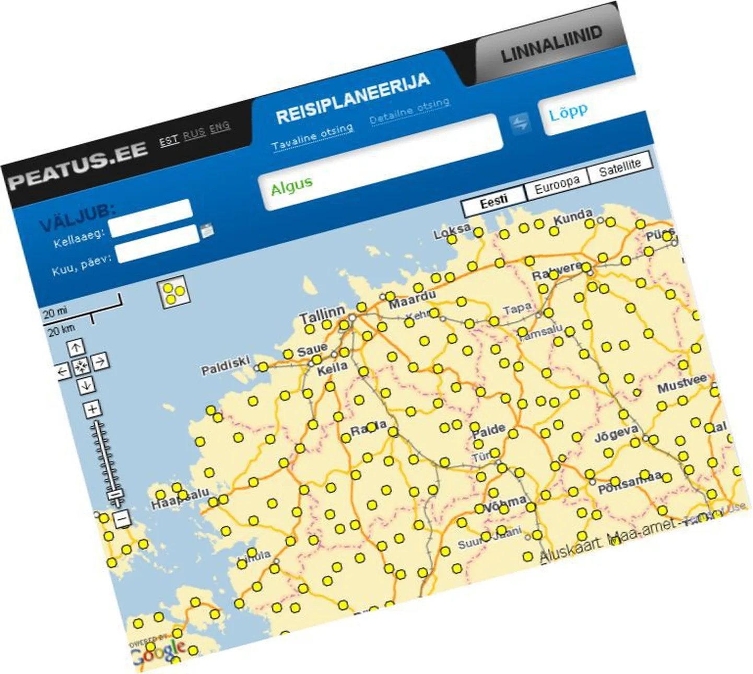Switch map to Satellite view
Image resolution: width=753 pixels, height=674 pixels.
(620, 167)
